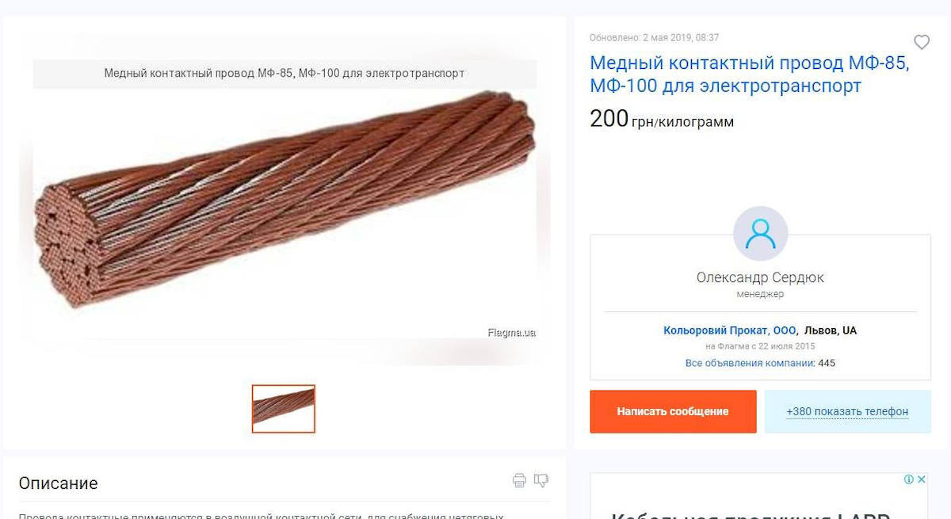Open the listing title link Медный контактный провод
The width and height of the screenshot is (951, 519).
pyautogui.click(x=750, y=74)
